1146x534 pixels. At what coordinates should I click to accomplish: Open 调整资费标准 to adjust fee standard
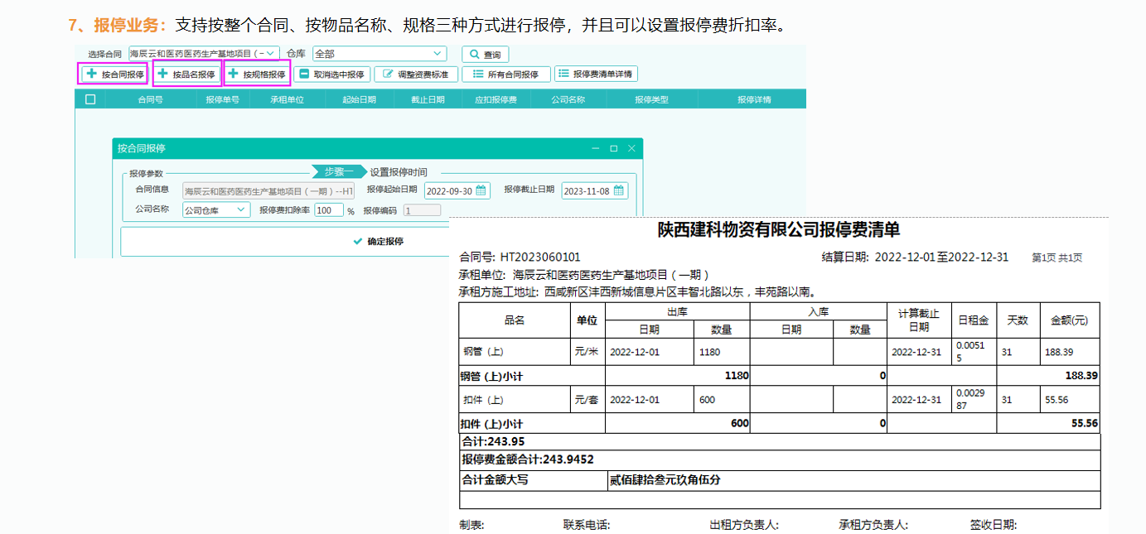point(416,74)
